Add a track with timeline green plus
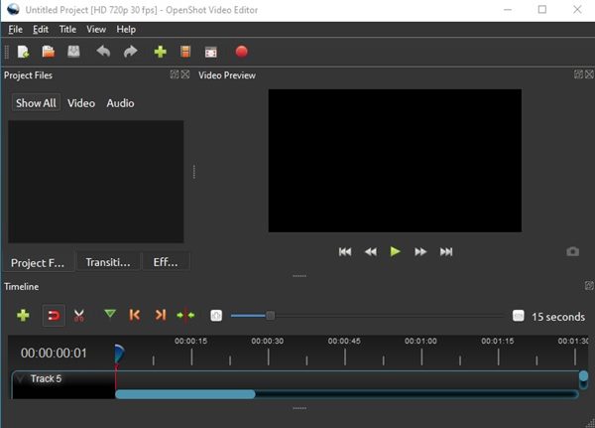The height and width of the screenshot is (428, 595). [23, 315]
